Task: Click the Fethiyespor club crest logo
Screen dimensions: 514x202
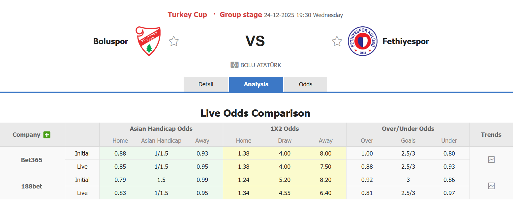Action: 362,41
